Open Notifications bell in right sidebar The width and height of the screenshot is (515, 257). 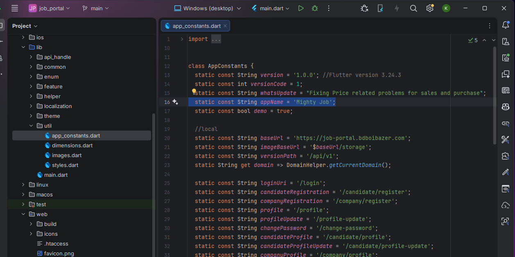(x=506, y=25)
